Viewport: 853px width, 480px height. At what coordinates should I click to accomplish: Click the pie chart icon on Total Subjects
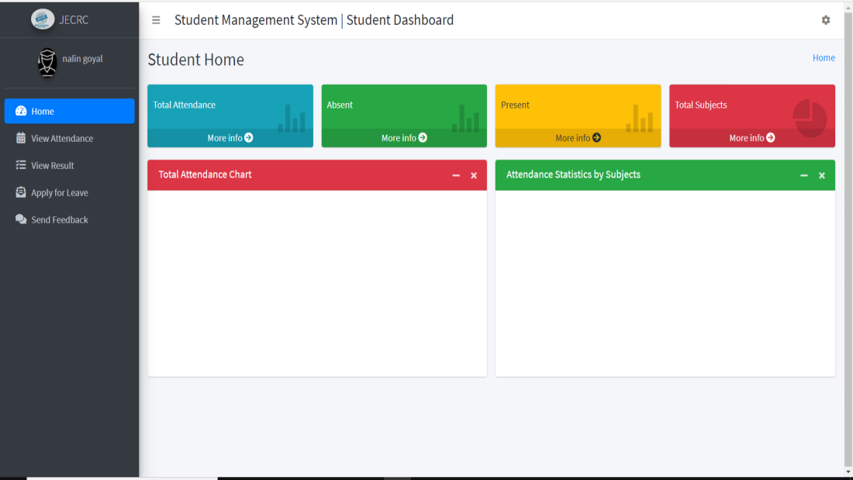pyautogui.click(x=810, y=118)
